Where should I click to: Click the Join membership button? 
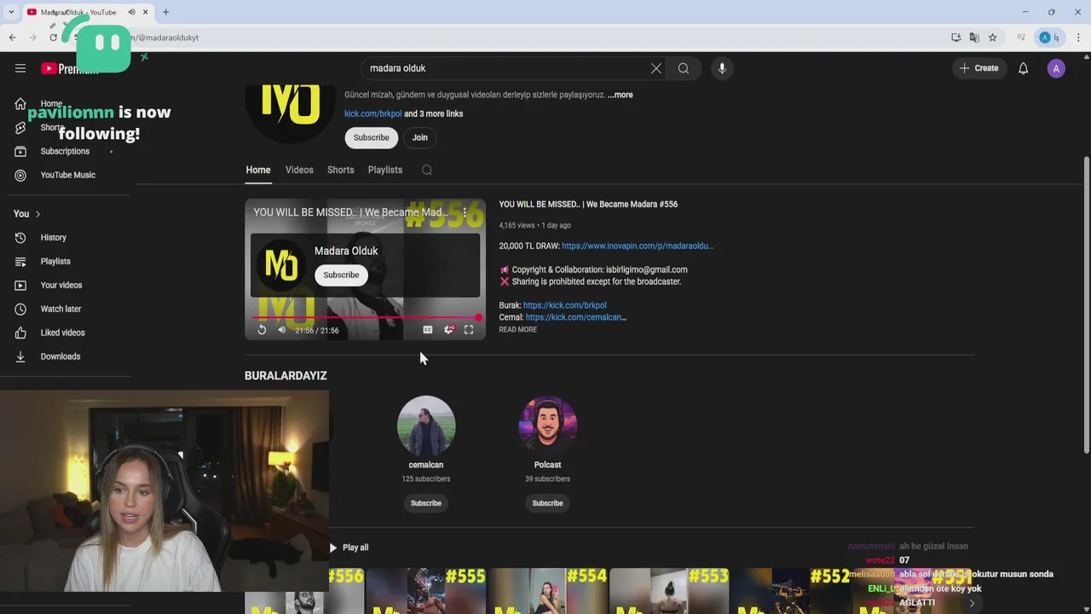[420, 137]
